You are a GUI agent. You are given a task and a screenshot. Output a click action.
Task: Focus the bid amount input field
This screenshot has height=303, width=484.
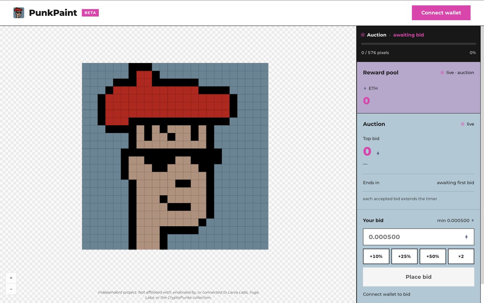point(418,237)
